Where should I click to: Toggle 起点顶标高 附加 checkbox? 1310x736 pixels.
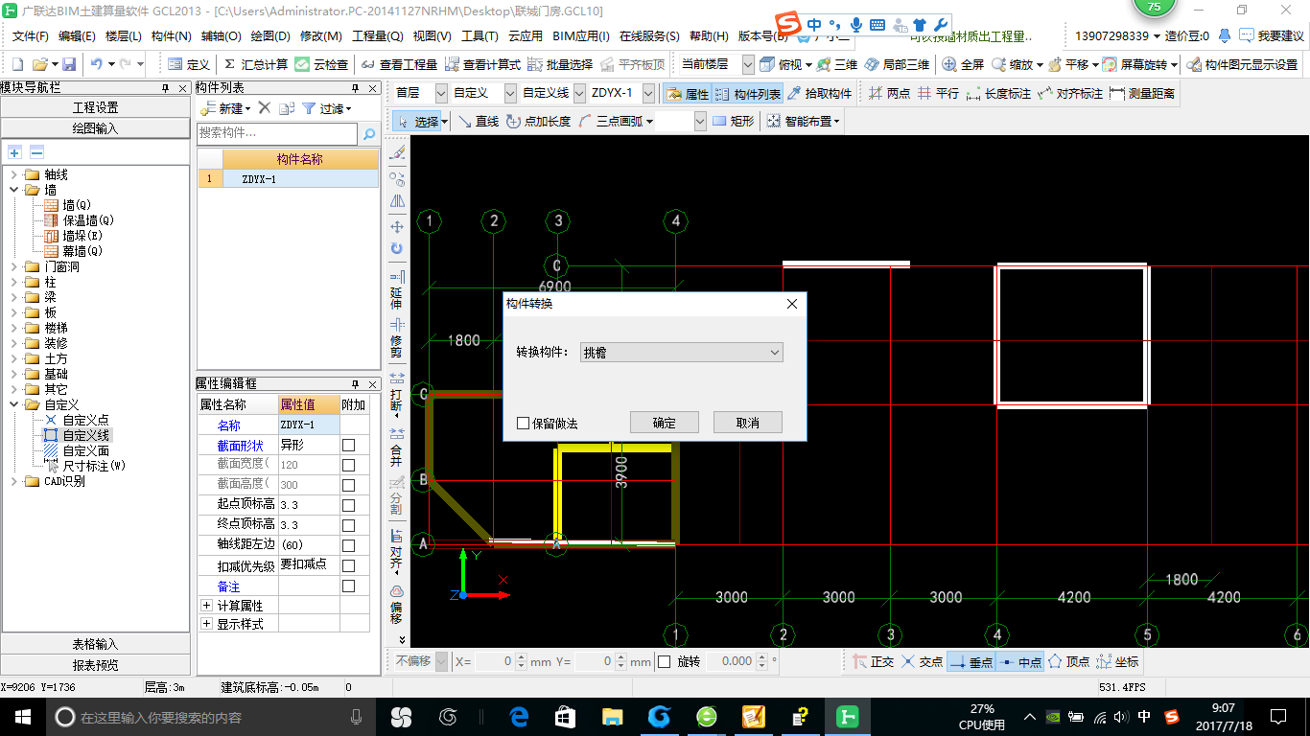pyautogui.click(x=349, y=504)
